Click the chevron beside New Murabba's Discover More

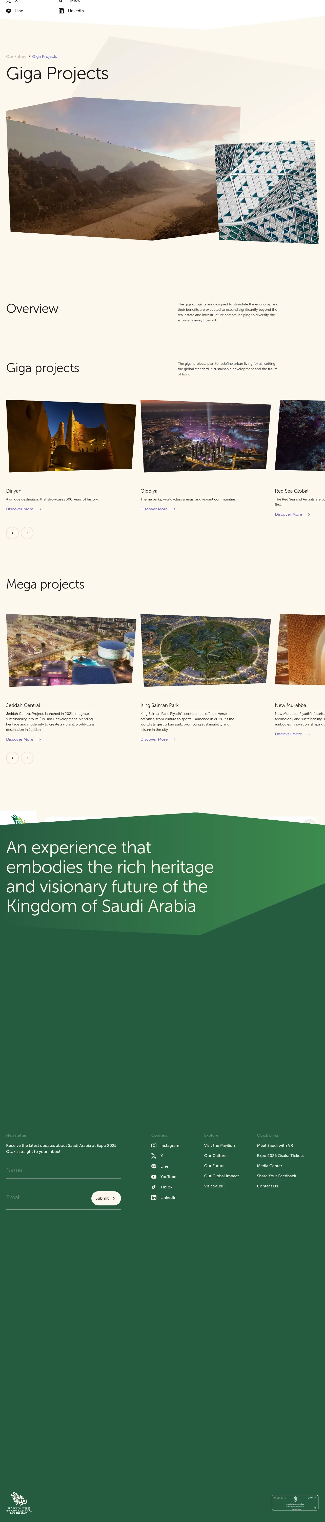click(x=309, y=734)
